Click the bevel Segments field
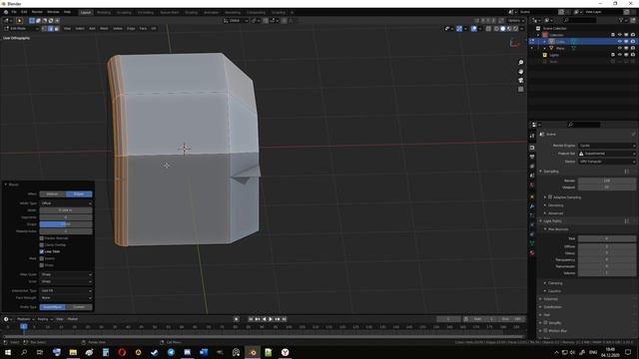 point(66,217)
